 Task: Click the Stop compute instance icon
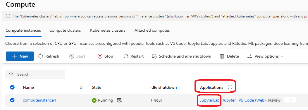click(x=100, y=56)
